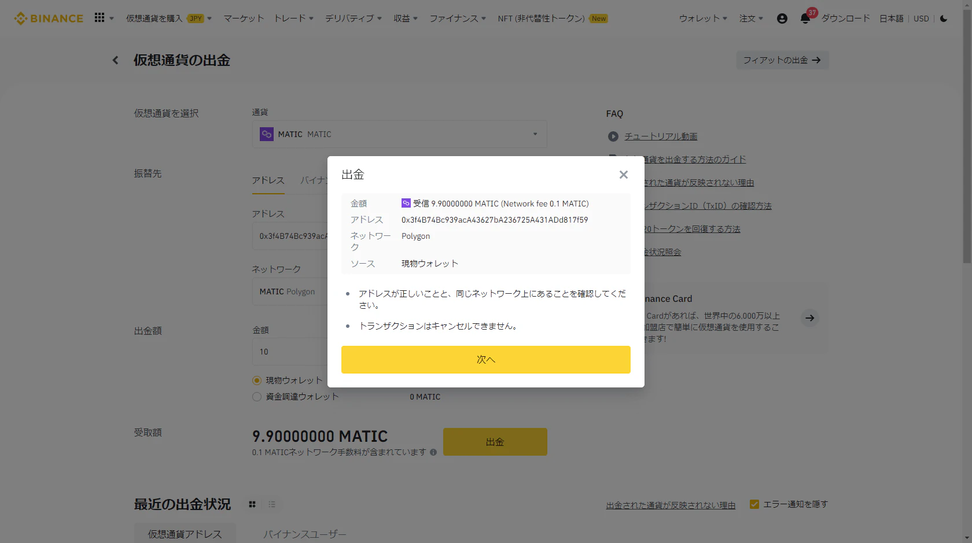Close the 出金 dialog with X

623,175
